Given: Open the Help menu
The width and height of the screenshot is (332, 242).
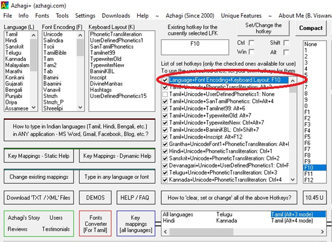Looking at the screenshot, I should tap(143, 16).
